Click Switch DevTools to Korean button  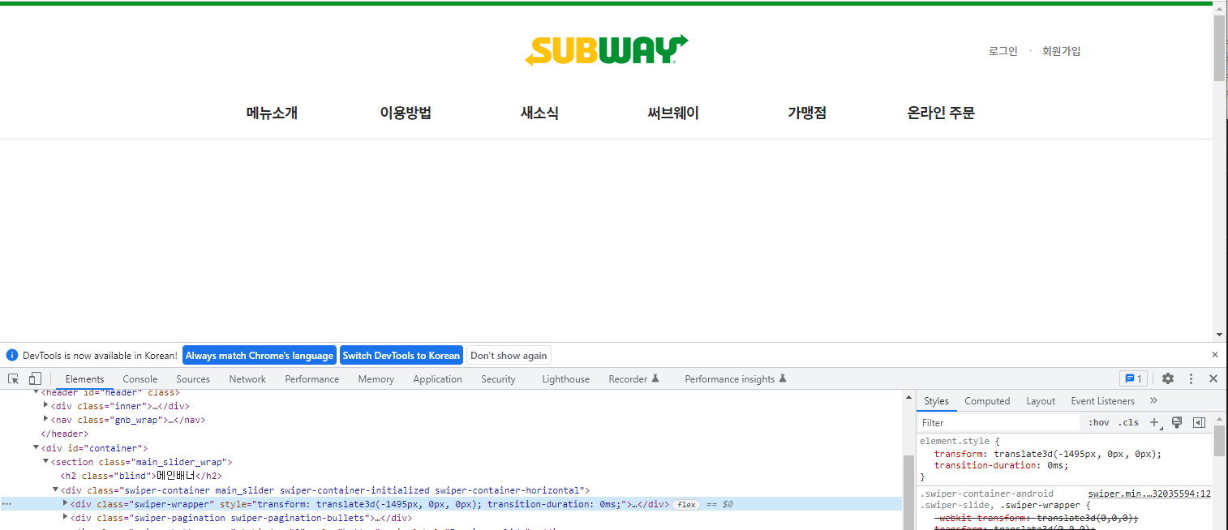pos(401,355)
